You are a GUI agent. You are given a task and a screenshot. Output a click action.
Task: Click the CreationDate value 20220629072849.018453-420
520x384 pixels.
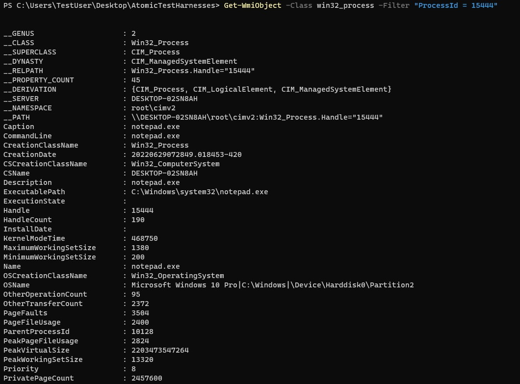186,154
